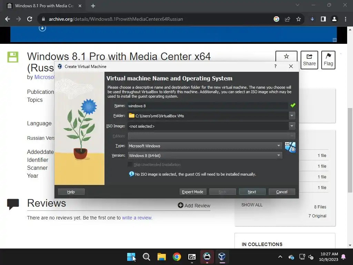The height and width of the screenshot is (265, 353).
Task: Click the green floppy software icon
Action: click(x=13, y=57)
